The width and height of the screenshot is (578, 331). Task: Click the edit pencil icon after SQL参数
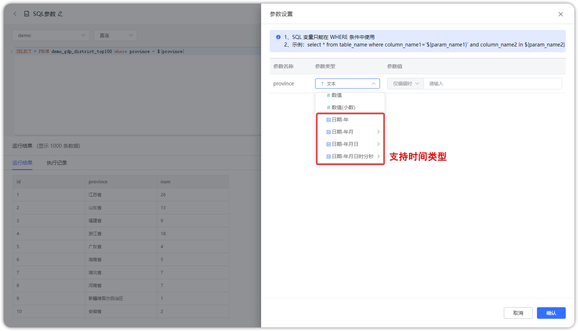[x=60, y=14]
